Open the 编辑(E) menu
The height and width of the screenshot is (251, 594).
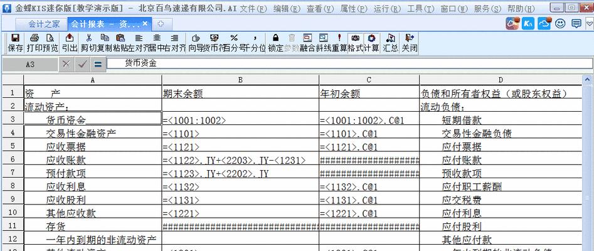tap(287, 9)
